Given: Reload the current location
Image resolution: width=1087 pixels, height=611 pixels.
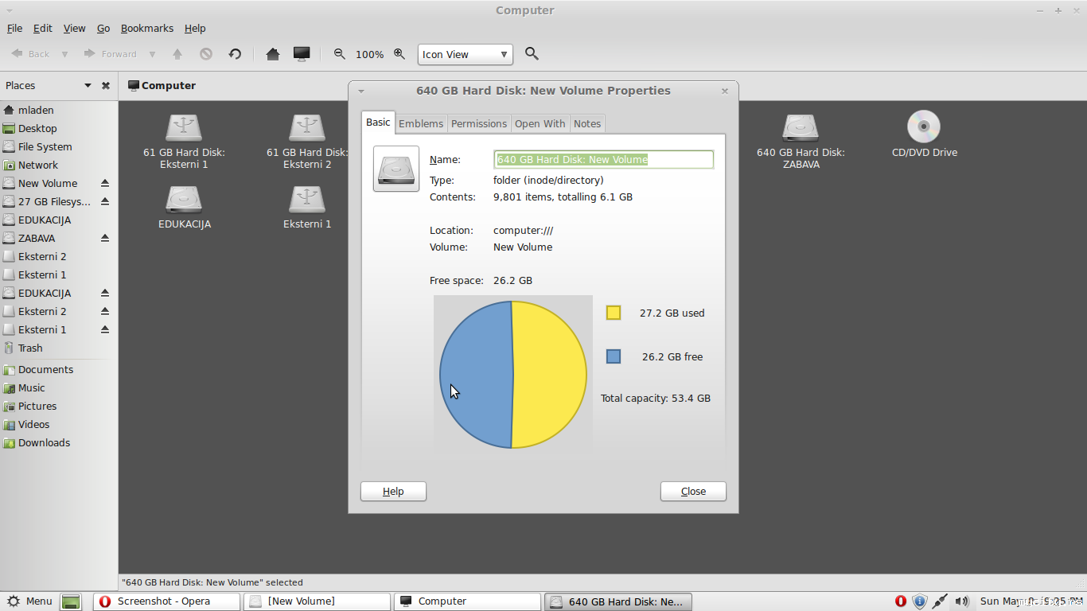Looking at the screenshot, I should (x=235, y=54).
